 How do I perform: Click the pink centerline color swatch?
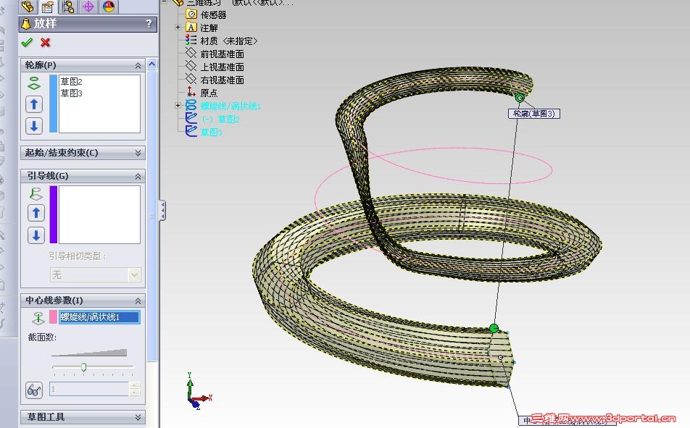tap(53, 317)
